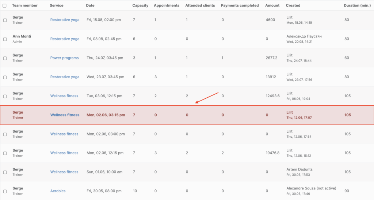Check the Fri 15.08 Restorative yoga row checkbox
This screenshot has width=374, height=200.
[x=5, y=20]
